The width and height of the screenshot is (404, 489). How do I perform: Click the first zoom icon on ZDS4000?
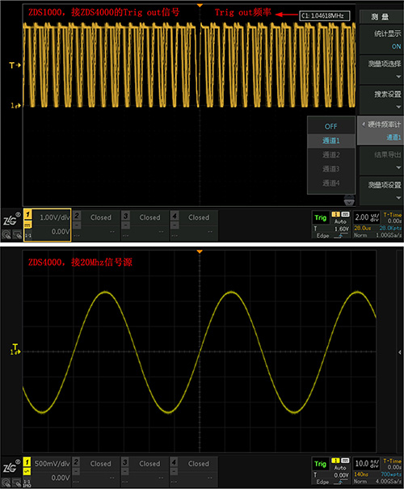tap(6, 483)
